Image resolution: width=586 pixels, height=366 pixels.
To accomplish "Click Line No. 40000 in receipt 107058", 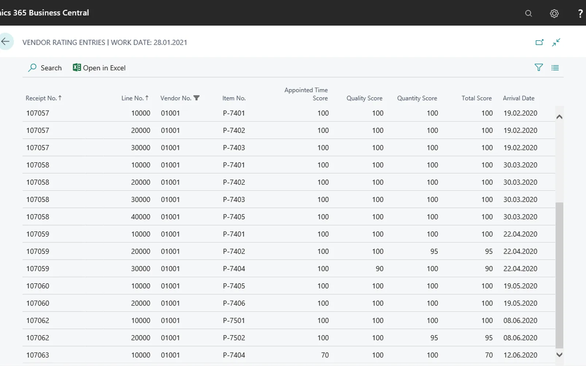I will click(x=141, y=217).
